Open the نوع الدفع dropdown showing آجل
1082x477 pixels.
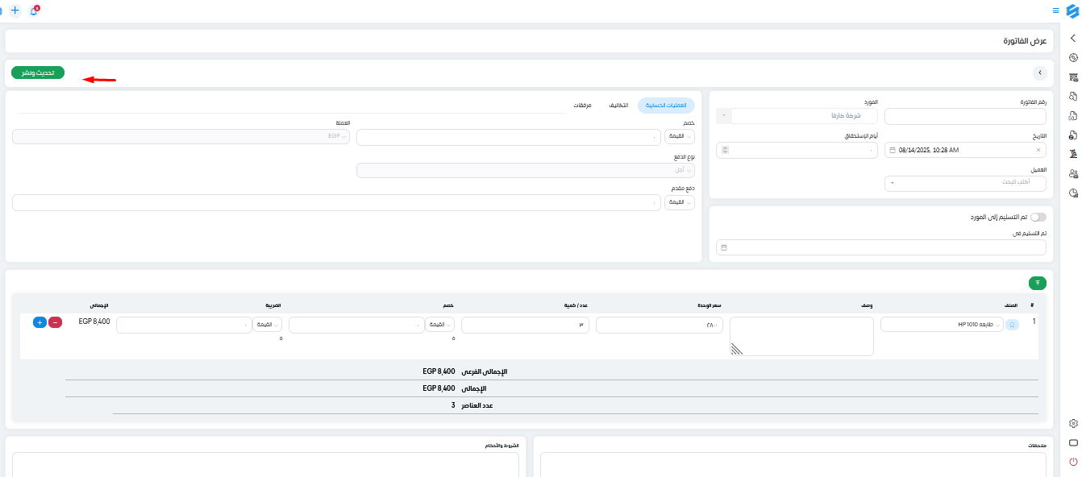(526, 170)
